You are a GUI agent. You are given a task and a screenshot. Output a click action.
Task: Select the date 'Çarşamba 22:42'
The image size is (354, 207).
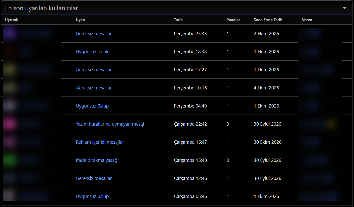tap(190, 124)
